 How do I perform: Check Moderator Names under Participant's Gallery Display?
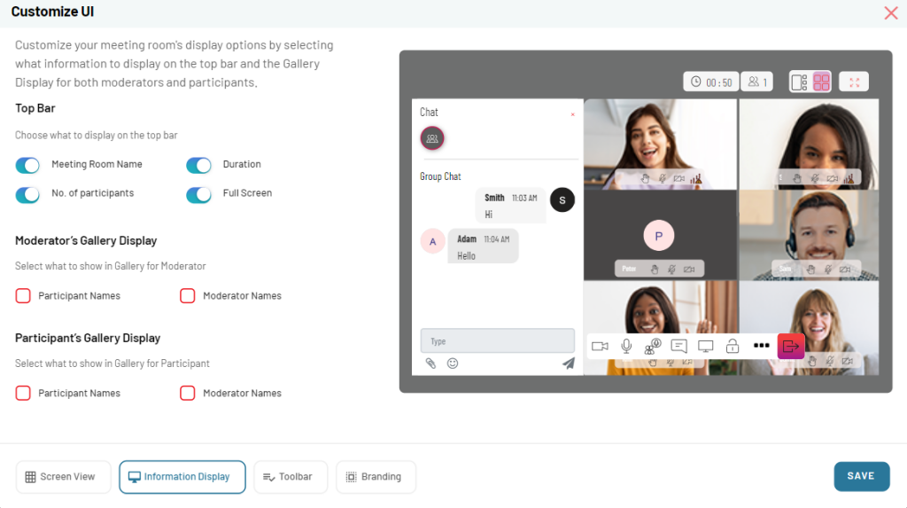[188, 393]
